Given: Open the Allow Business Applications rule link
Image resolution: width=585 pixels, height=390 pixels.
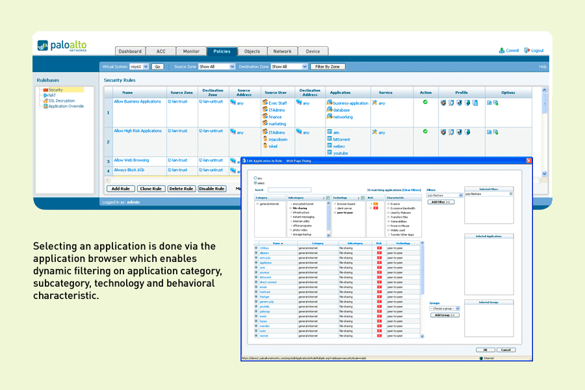Looking at the screenshot, I should [137, 101].
